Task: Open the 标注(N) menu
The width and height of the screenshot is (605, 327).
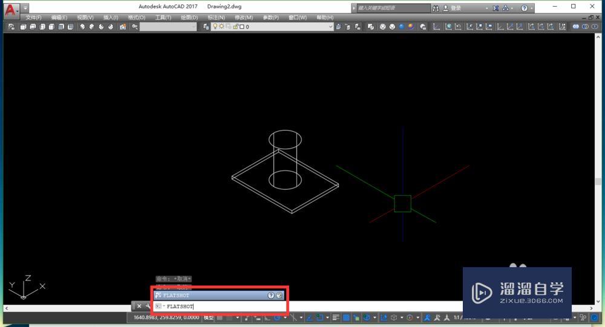Action: (216, 18)
